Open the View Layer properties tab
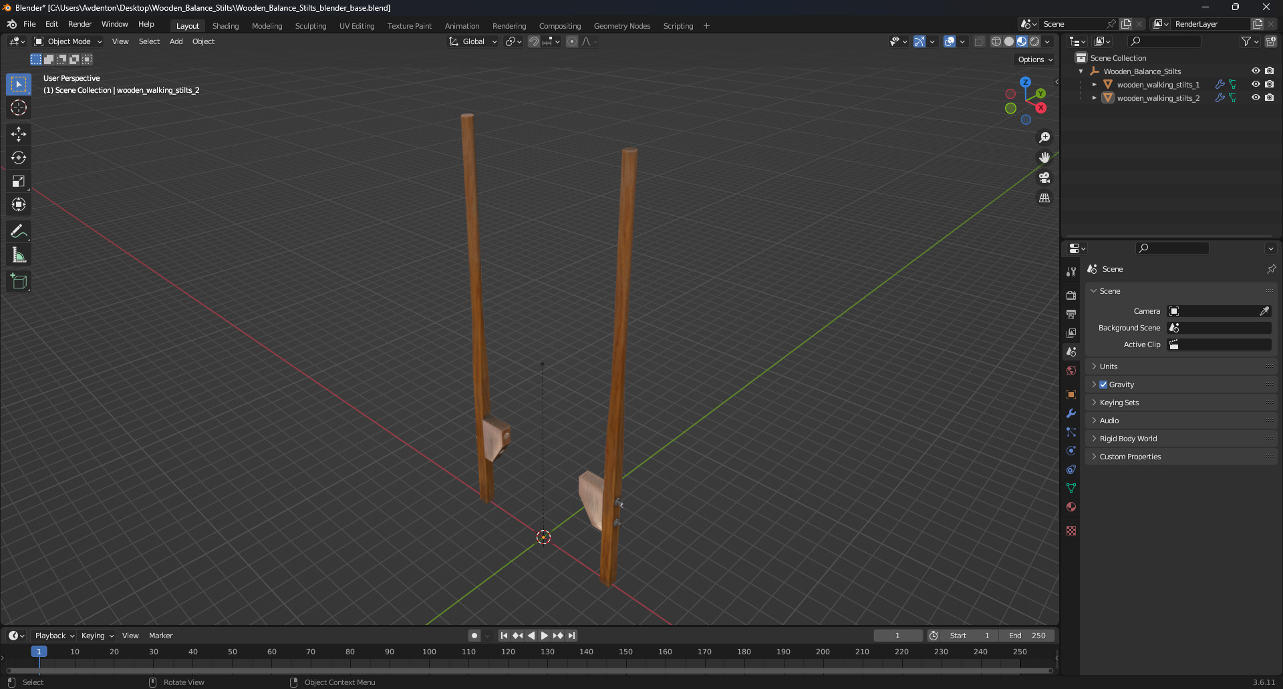 point(1071,332)
